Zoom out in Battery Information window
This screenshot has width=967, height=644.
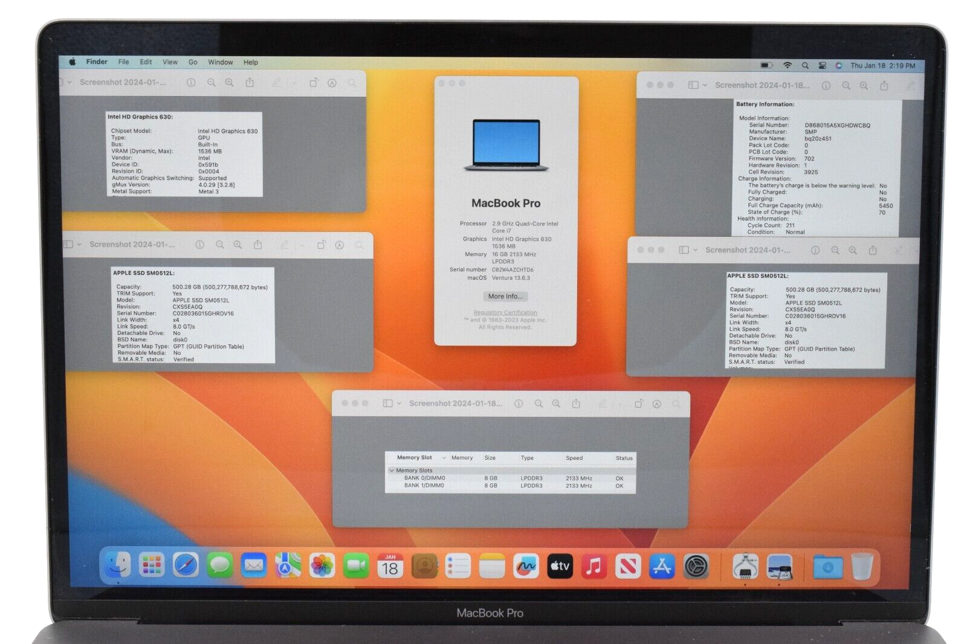846,86
